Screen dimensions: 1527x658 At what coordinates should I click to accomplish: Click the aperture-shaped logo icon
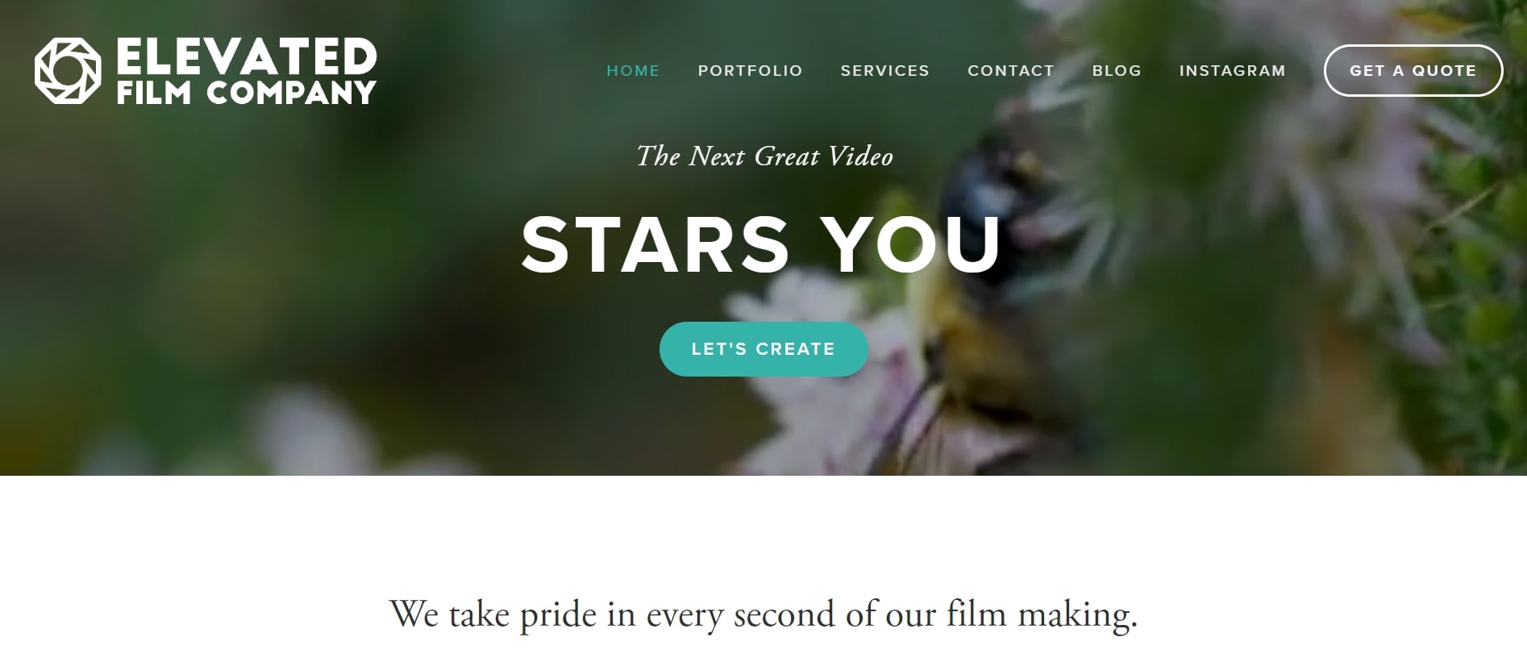click(x=68, y=70)
